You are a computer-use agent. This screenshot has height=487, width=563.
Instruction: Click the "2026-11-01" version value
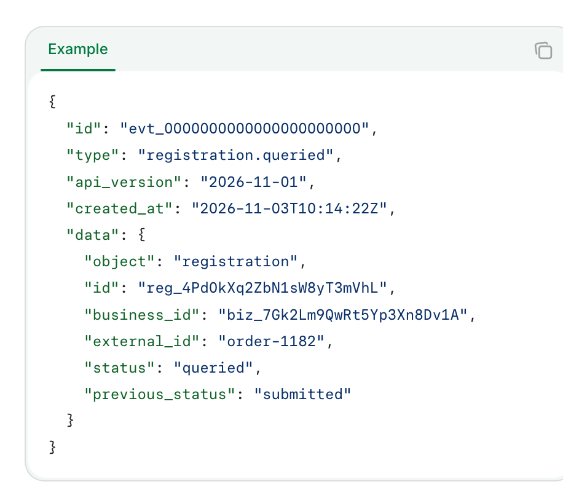click(x=253, y=182)
